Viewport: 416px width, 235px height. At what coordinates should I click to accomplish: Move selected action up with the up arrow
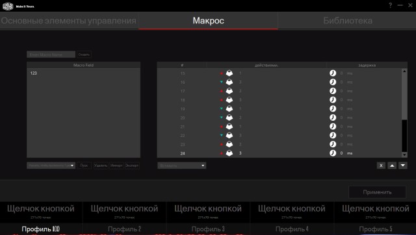coord(392,166)
